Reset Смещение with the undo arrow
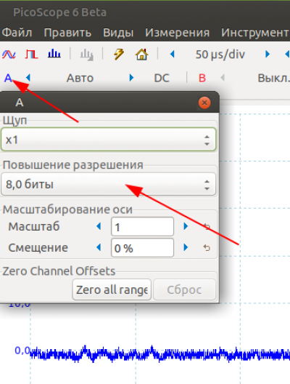This screenshot has height=384, width=290. (207, 248)
